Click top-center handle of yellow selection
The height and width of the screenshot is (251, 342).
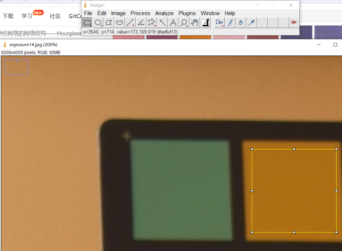pos(294,149)
